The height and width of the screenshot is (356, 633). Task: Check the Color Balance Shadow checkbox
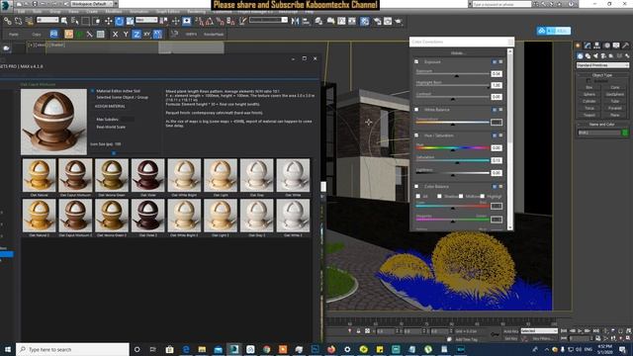click(x=439, y=196)
